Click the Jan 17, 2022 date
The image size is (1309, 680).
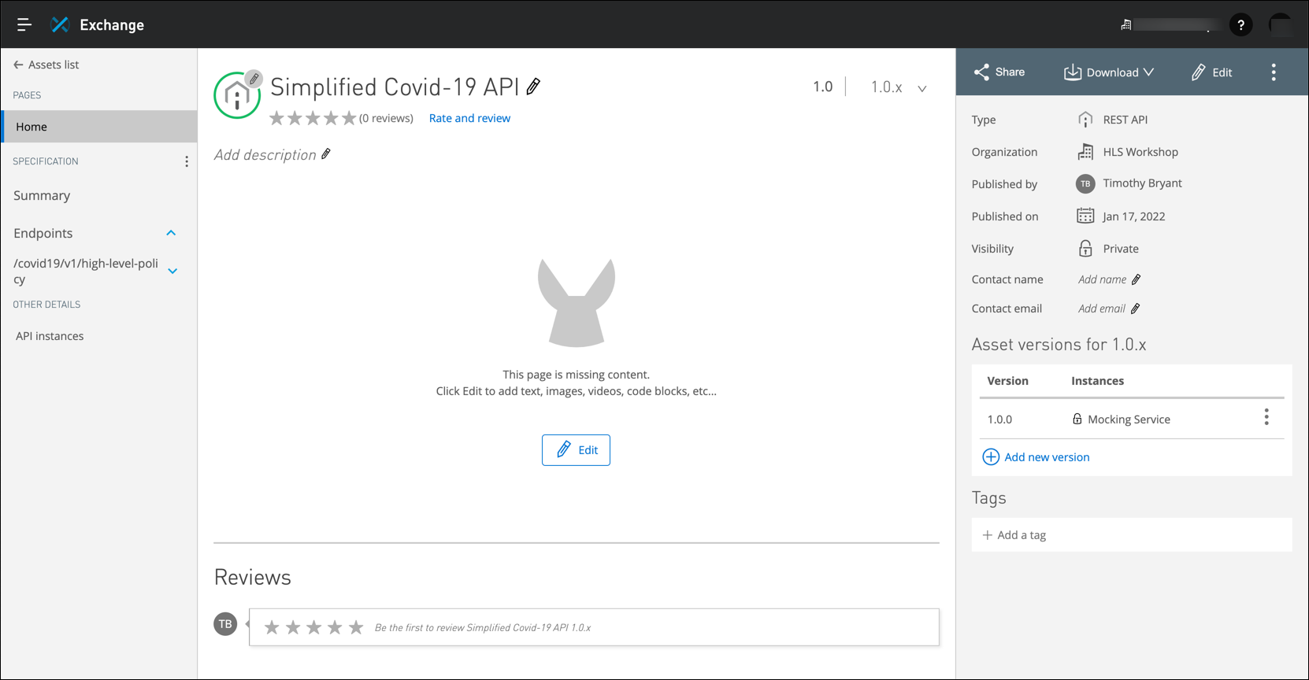[1133, 216]
